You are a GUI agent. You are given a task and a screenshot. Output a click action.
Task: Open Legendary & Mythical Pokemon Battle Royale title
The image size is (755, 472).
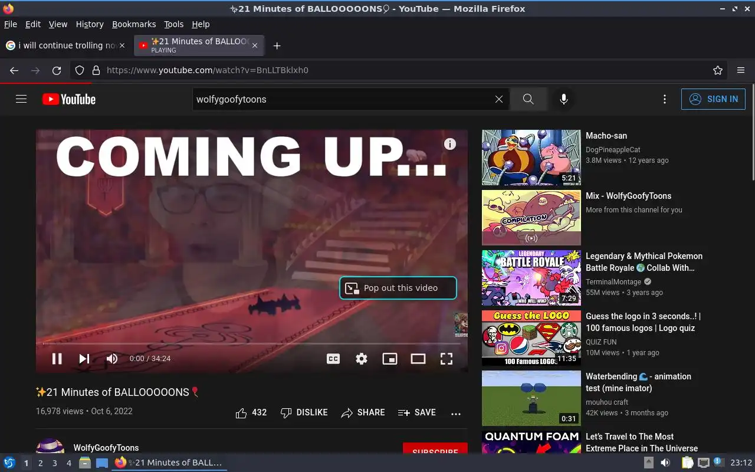coord(644,262)
